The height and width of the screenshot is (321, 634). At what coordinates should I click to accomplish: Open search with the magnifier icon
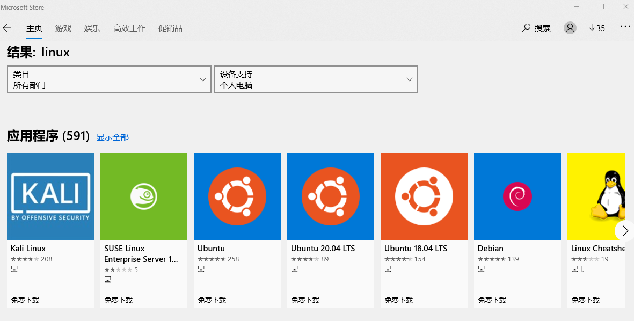(x=526, y=28)
